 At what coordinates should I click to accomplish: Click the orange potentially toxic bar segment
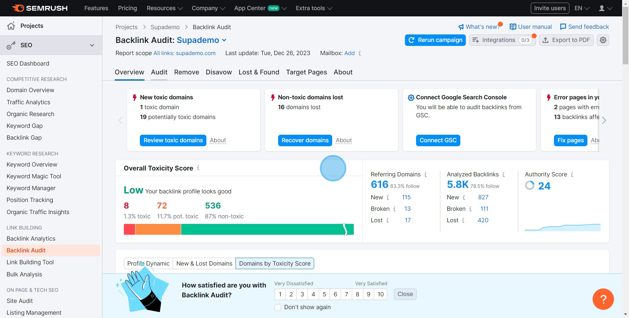[158, 229]
